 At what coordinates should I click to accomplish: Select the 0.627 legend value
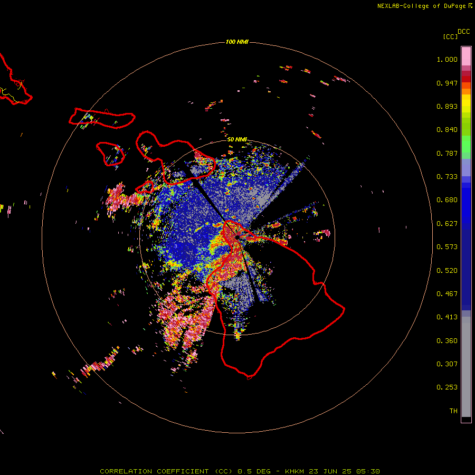click(447, 224)
